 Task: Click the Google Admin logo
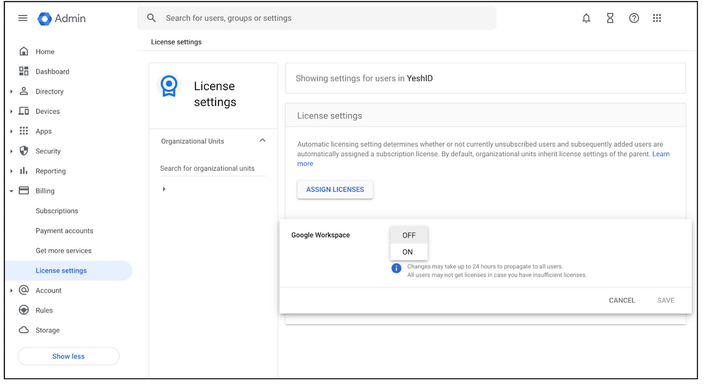62,18
